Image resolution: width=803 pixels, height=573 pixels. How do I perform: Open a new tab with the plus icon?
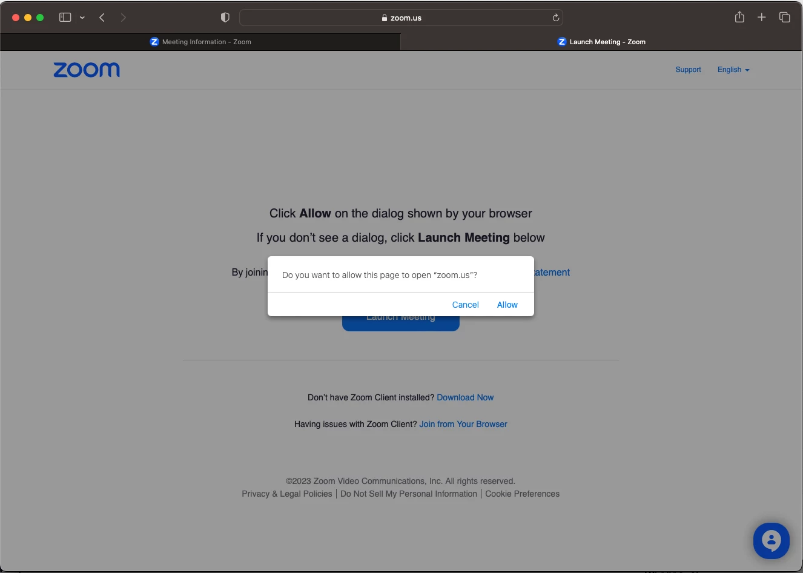[x=762, y=17]
